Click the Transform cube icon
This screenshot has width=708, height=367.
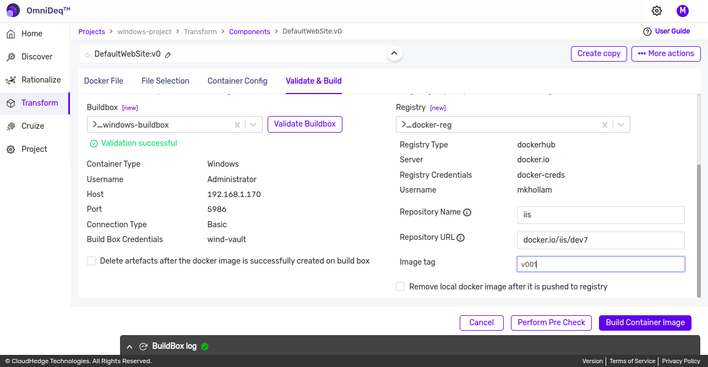point(10,103)
